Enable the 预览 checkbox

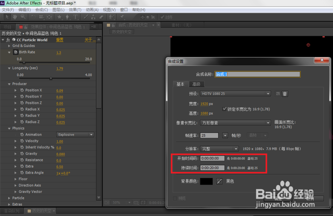174,198
